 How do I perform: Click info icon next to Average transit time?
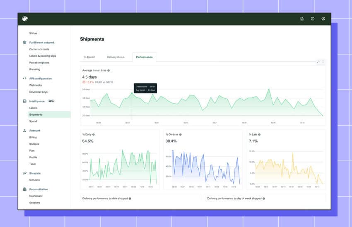point(108,70)
